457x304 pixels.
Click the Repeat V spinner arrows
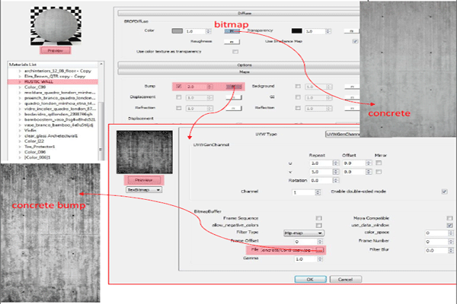tap(336, 172)
